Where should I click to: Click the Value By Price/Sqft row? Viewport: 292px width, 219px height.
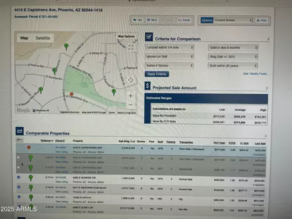coord(209,116)
